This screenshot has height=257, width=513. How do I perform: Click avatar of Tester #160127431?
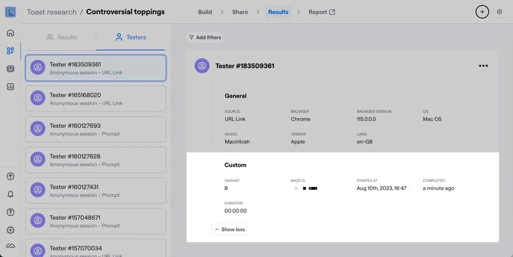[38, 190]
